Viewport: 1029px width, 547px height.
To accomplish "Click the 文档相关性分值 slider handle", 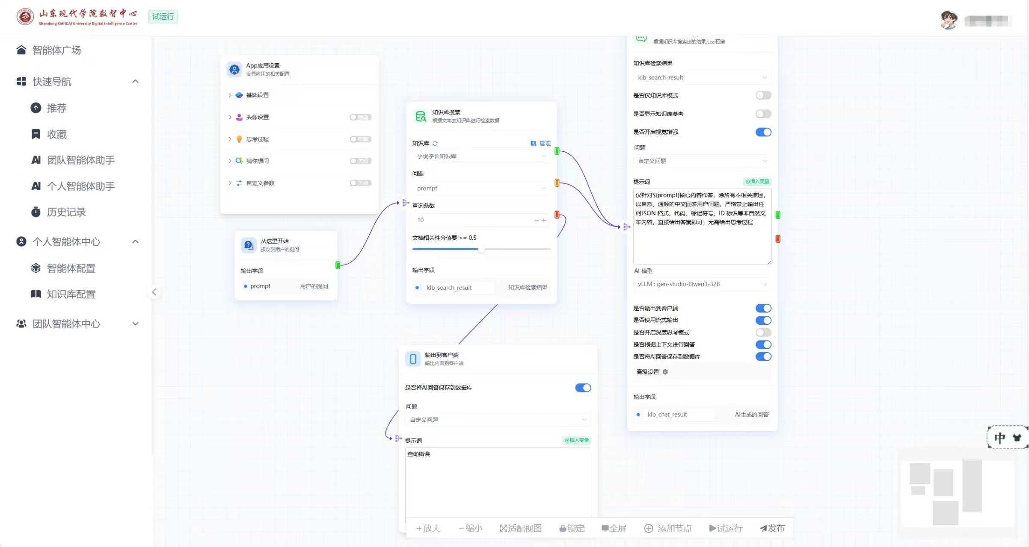I will click(481, 249).
